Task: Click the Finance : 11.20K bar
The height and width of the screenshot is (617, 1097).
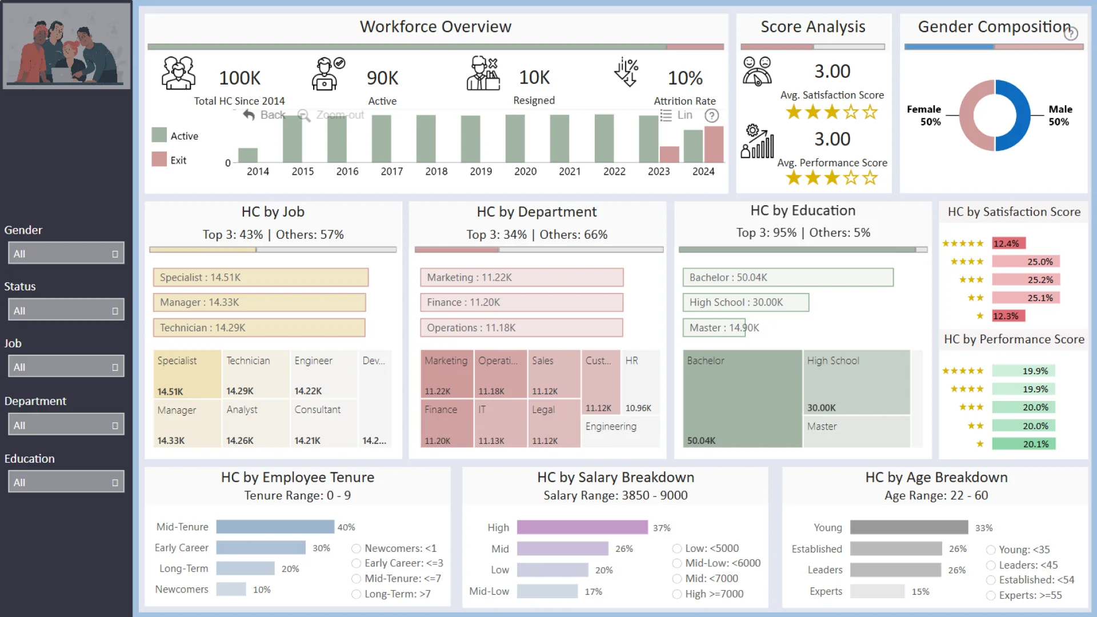Action: click(x=522, y=302)
